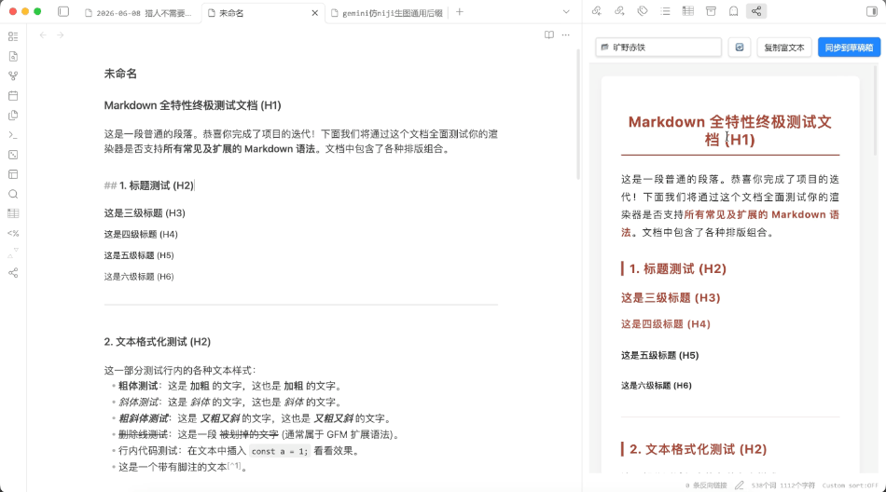Click the share icon in left ribbon

pos(13,273)
